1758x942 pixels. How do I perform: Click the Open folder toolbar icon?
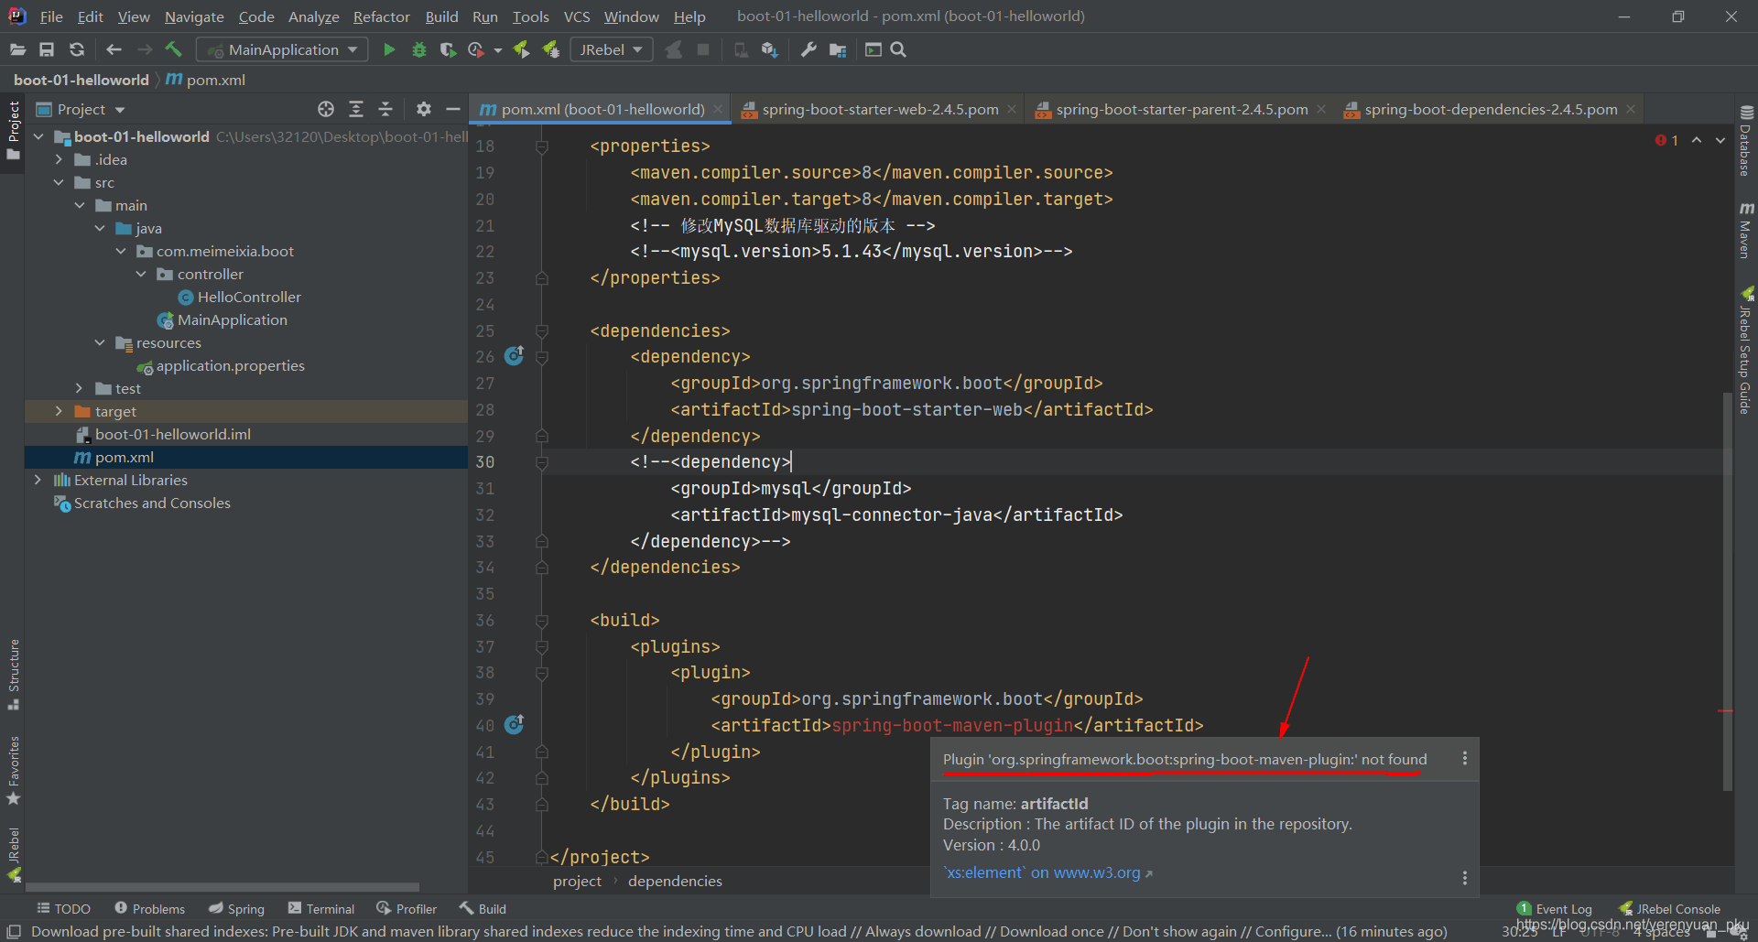tap(17, 49)
